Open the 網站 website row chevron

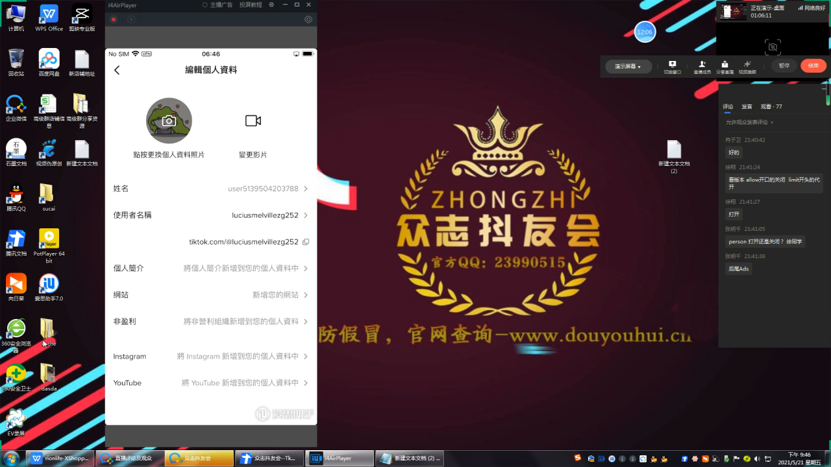pyautogui.click(x=306, y=295)
